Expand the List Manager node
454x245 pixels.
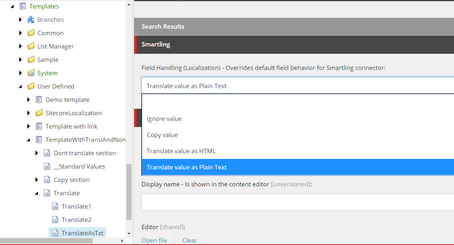pos(20,46)
